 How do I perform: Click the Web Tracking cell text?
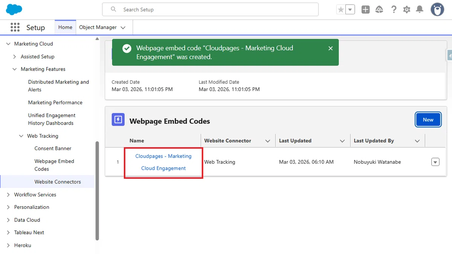point(220,162)
